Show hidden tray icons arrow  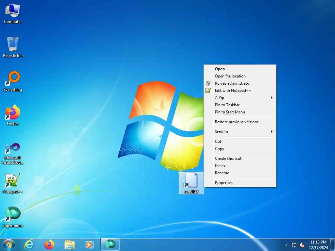click(x=286, y=245)
